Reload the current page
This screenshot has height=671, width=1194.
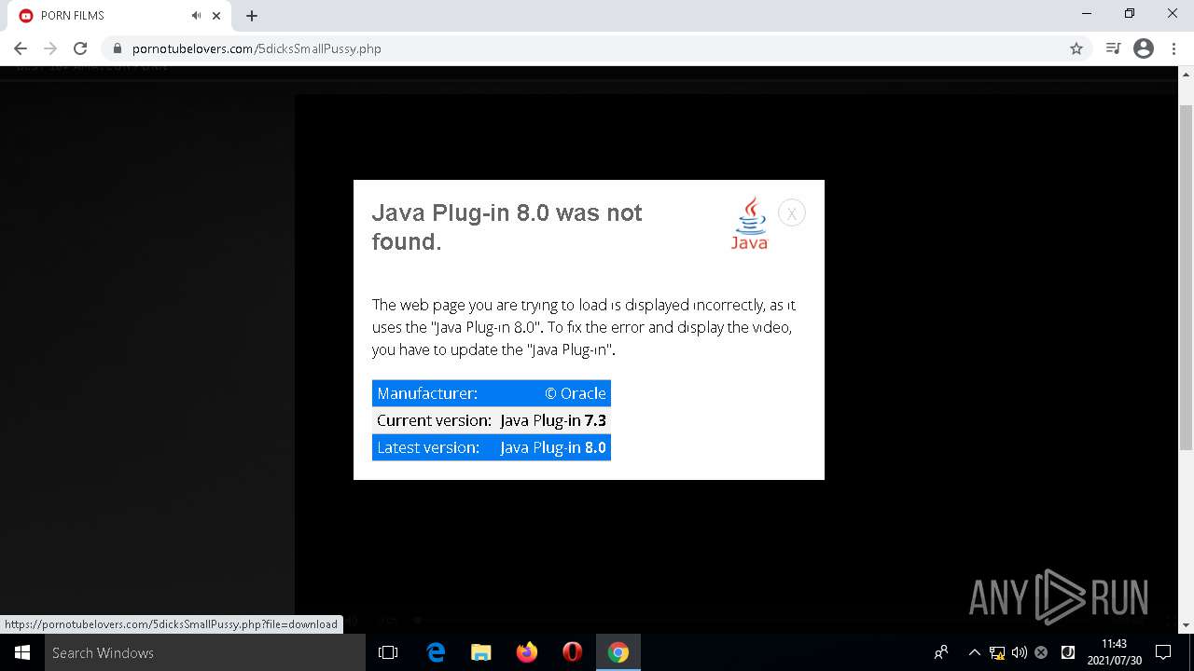[80, 48]
